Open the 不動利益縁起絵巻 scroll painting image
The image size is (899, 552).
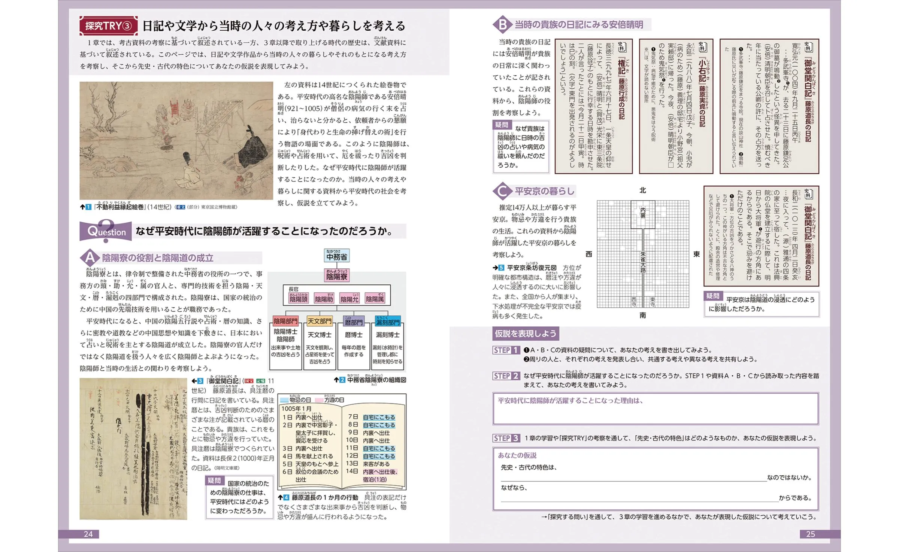(x=176, y=141)
